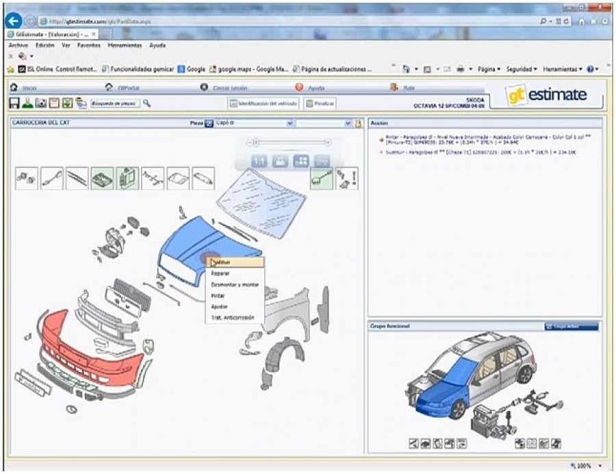Open the green highlighted cable sensor thumbnail
616x474 pixels.
pos(322,179)
